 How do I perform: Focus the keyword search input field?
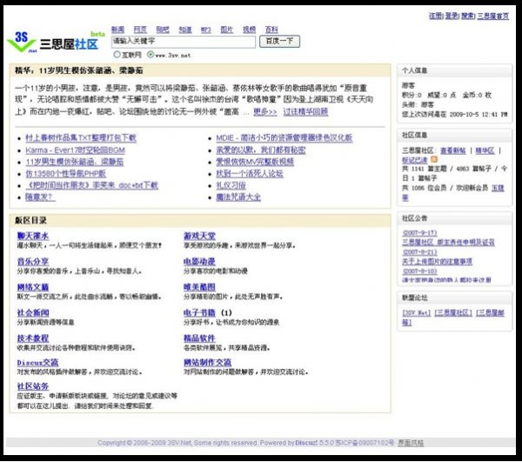[x=182, y=41]
